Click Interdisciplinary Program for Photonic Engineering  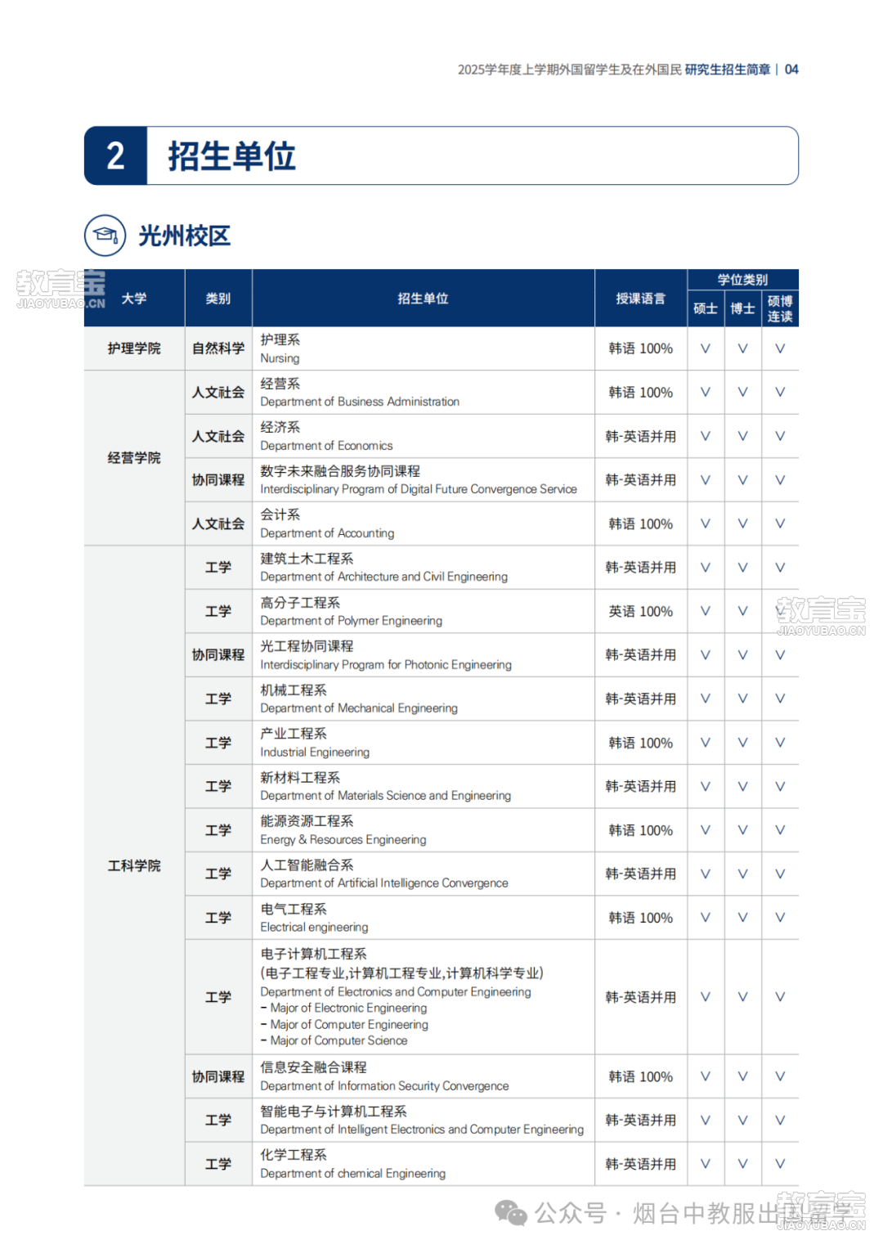[386, 665]
